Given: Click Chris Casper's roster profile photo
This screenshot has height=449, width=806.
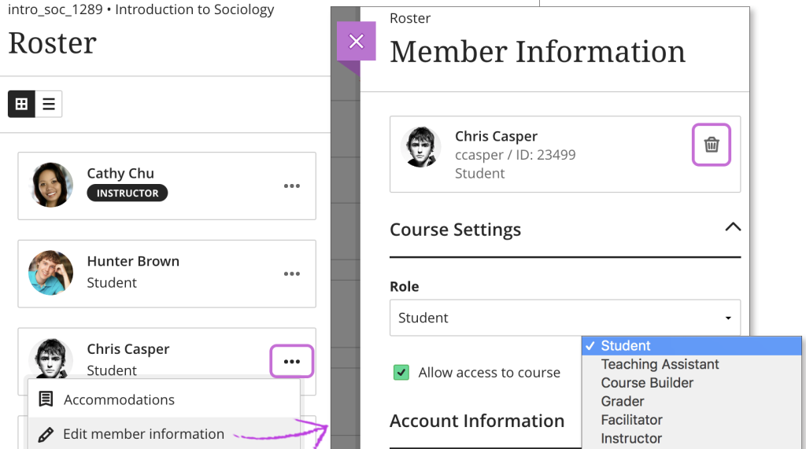Looking at the screenshot, I should 50,358.
